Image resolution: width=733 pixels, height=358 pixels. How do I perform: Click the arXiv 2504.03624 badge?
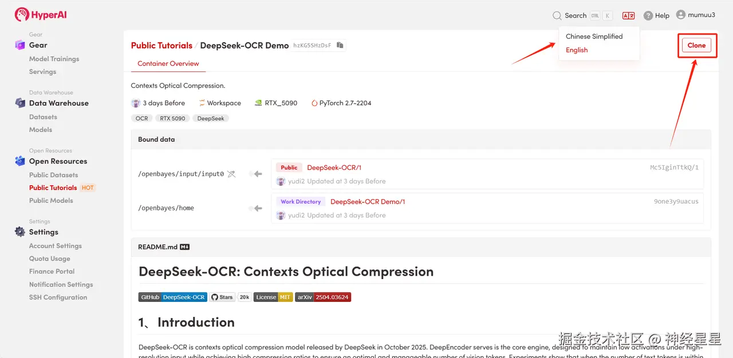[323, 297]
